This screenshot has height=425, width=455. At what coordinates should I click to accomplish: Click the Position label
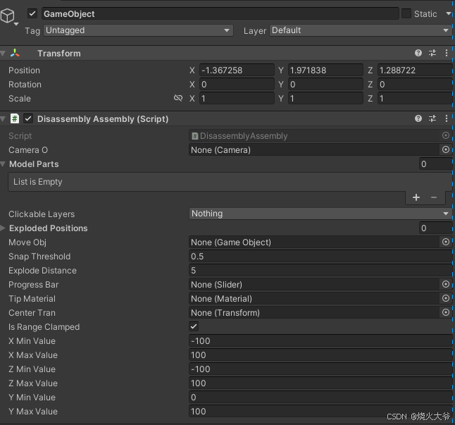point(24,70)
